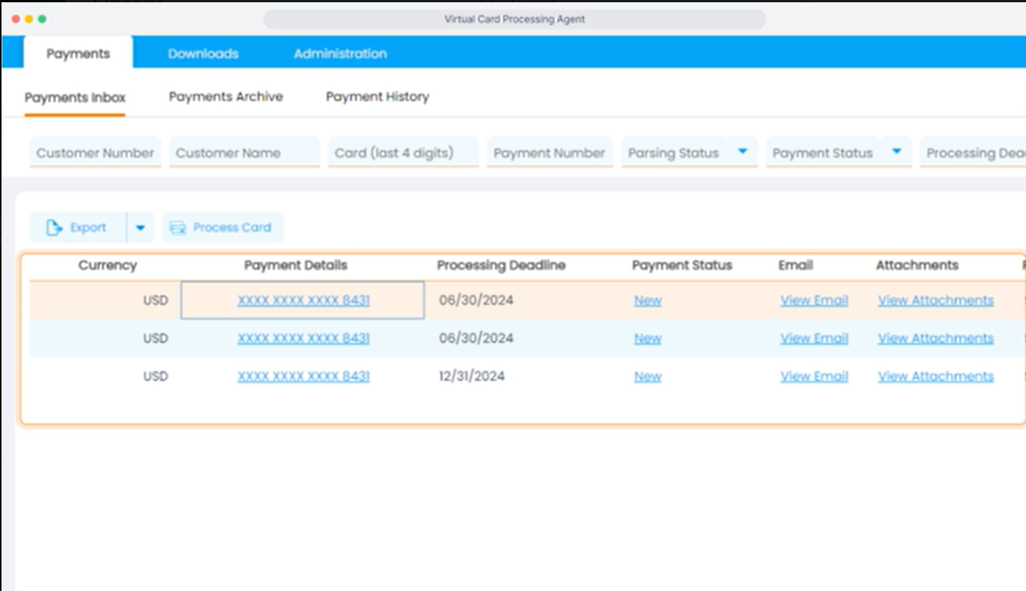Click the New status link in the top row
Viewport: 1026px width, 591px height.
pos(647,300)
